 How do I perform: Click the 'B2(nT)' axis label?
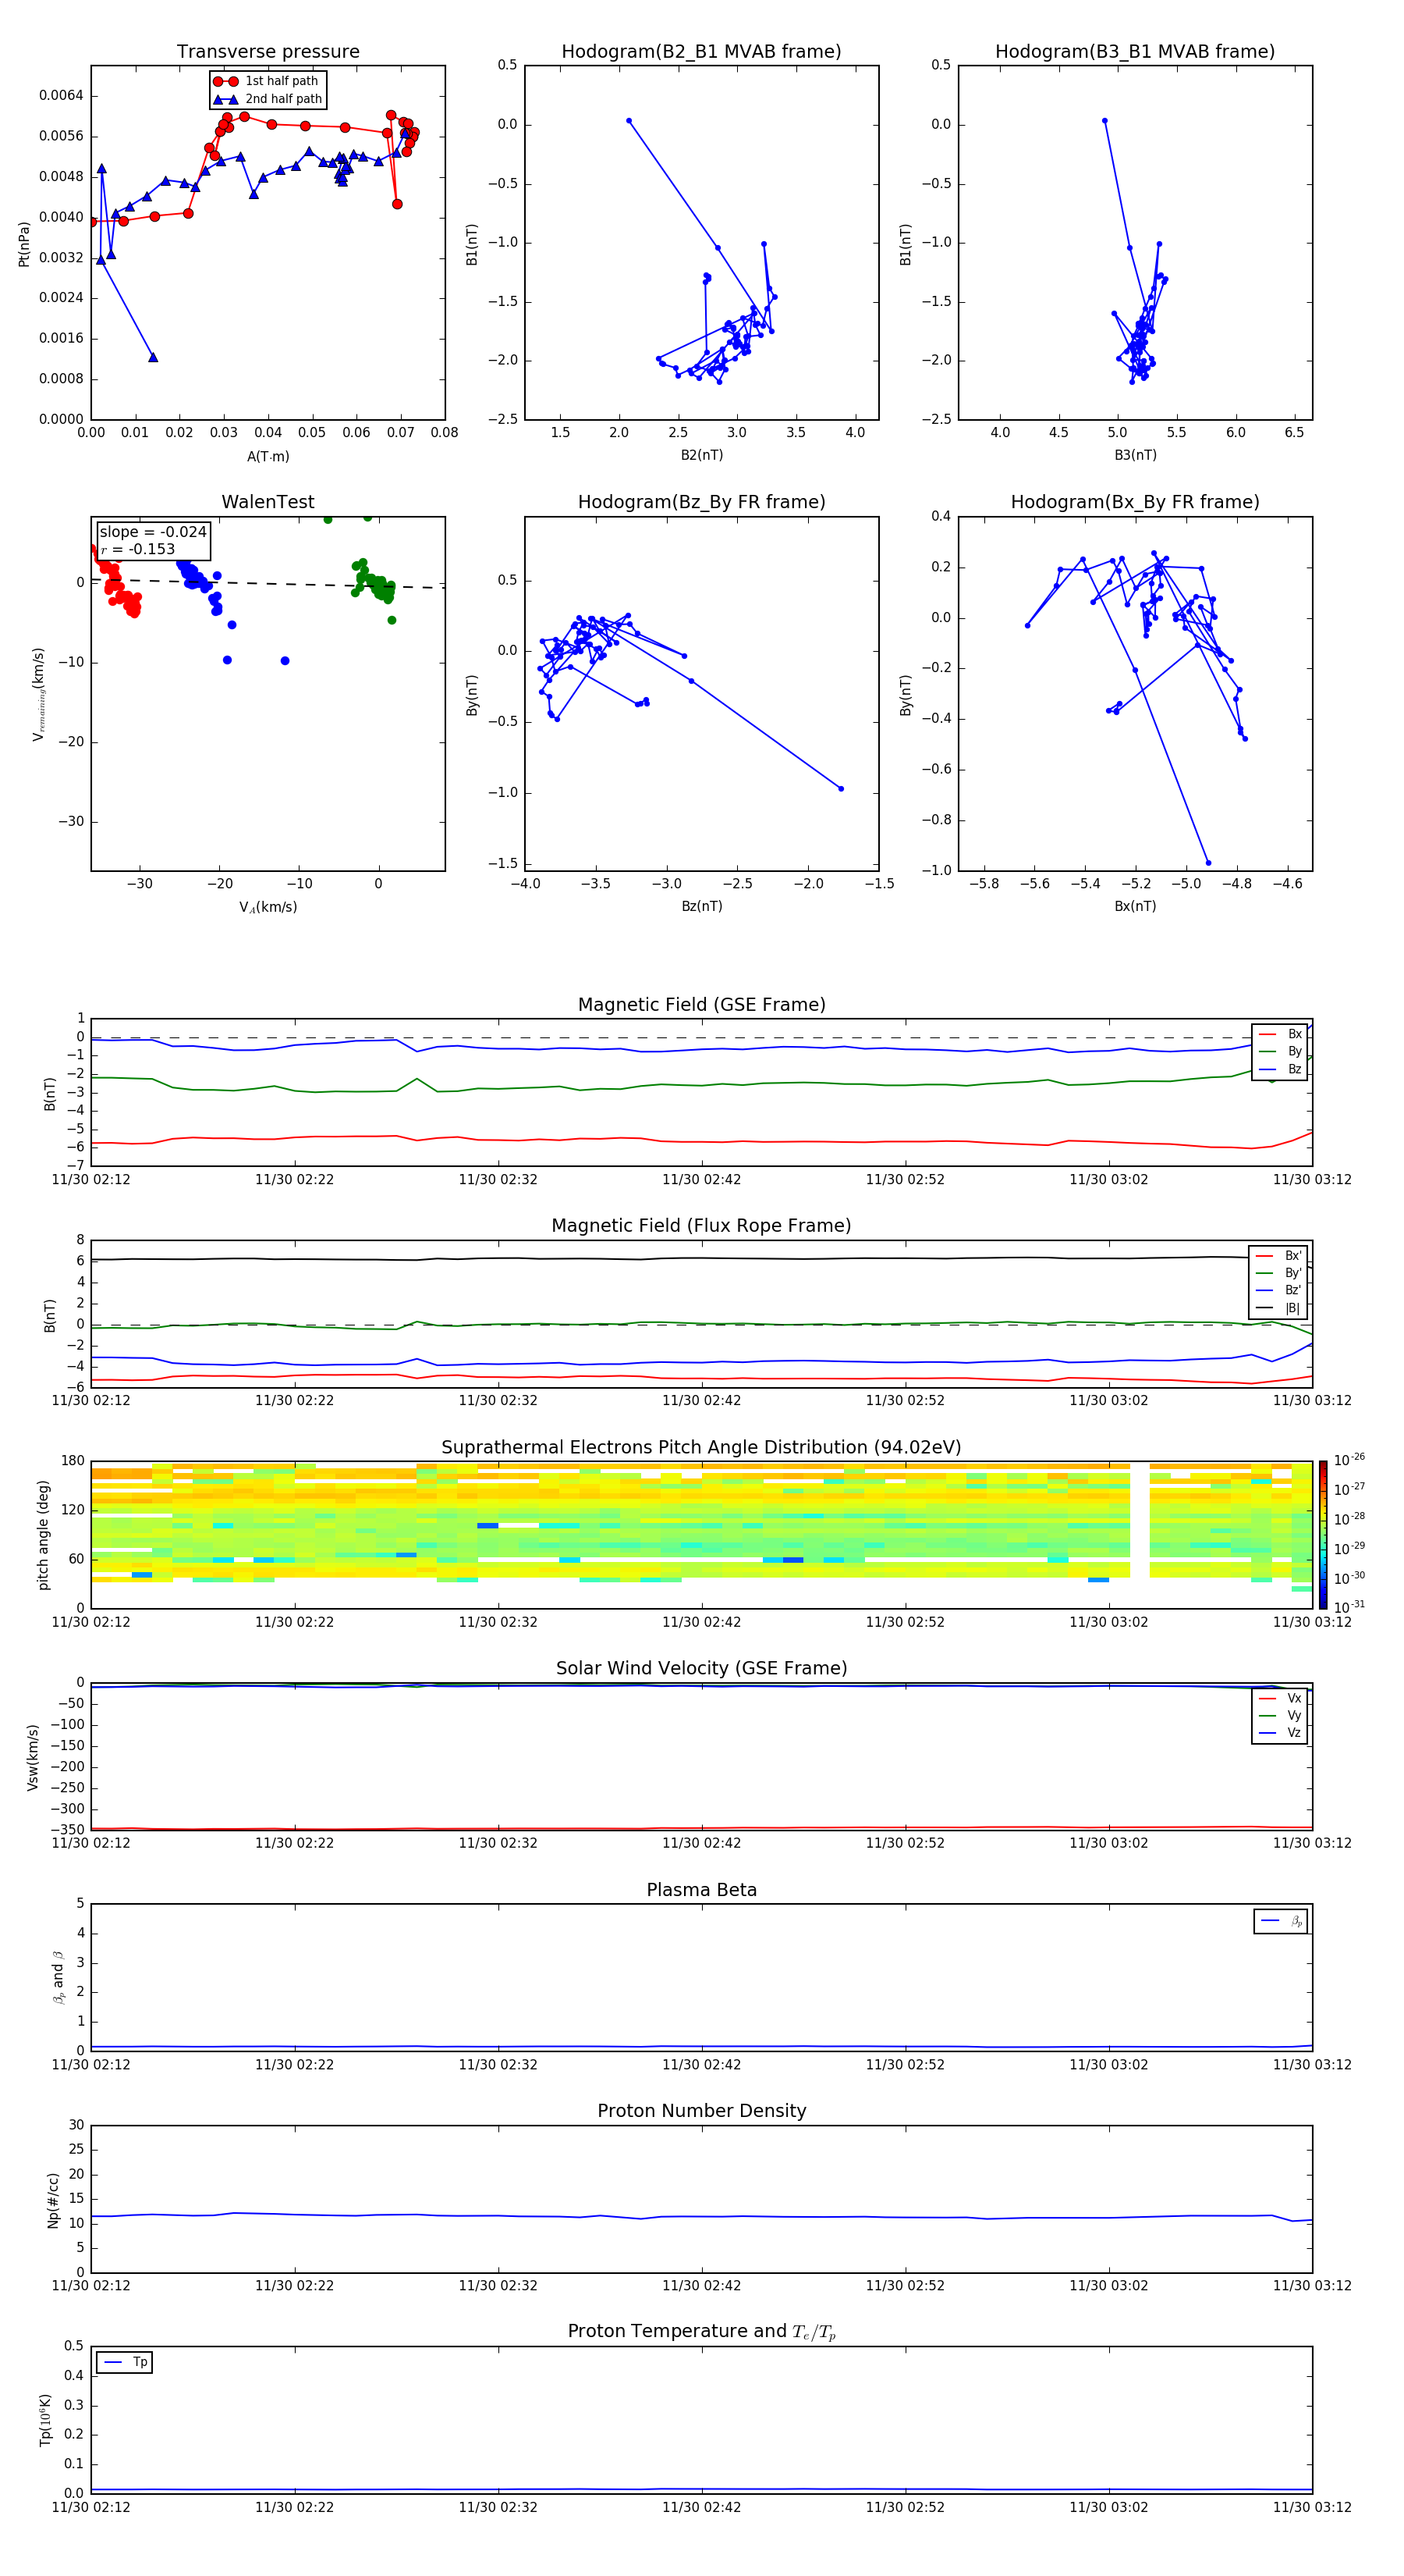click(701, 455)
